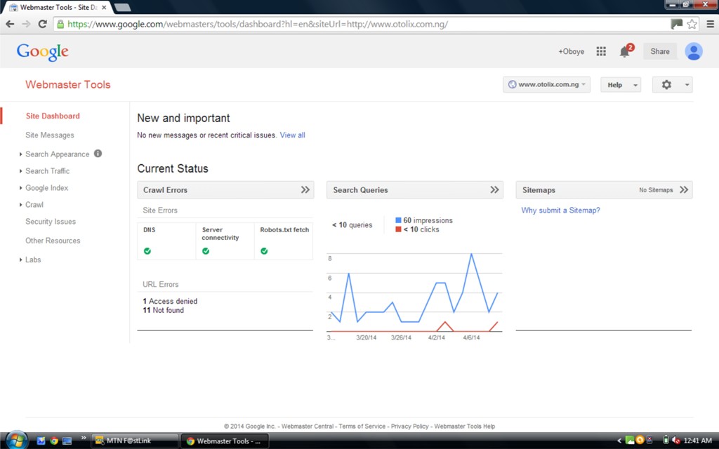Image resolution: width=719 pixels, height=449 pixels.
Task: Expand quick launch overflow chevron
Action: click(84, 438)
